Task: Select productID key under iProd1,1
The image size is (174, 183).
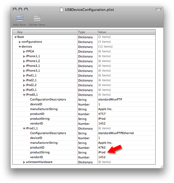Action: (x=37, y=148)
